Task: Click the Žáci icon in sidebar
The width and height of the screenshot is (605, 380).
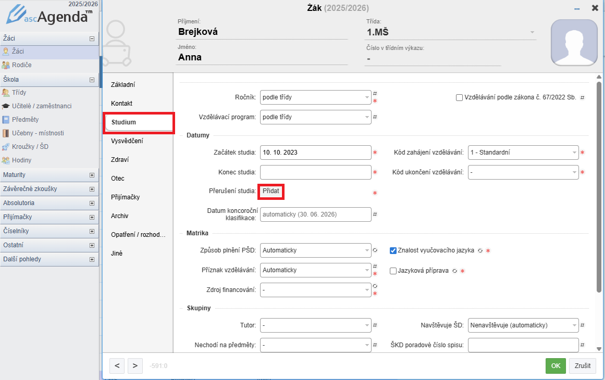Action: click(x=6, y=52)
